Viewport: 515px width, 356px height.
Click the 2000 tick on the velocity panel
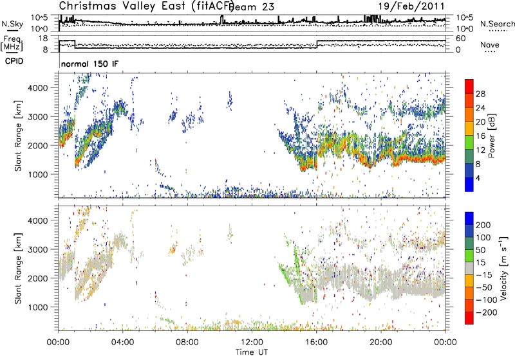(38, 278)
